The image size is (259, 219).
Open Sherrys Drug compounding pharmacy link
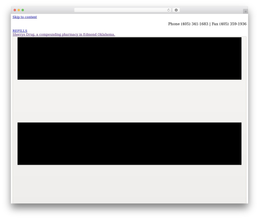(x=64, y=34)
